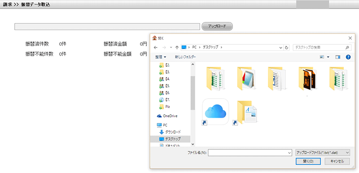Viewport: 359px width, 173px height.
Task: Click the upload file path field
Action: pos(107,26)
